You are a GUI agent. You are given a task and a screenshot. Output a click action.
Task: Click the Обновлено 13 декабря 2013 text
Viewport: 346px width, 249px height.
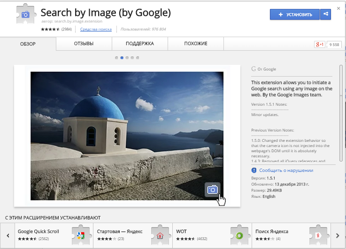click(x=280, y=184)
